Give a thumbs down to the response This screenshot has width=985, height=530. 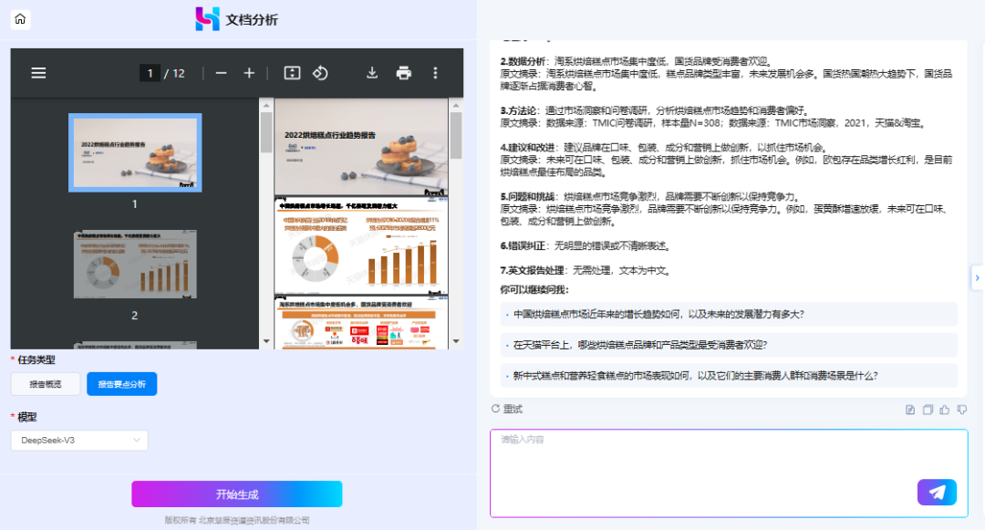click(x=962, y=410)
